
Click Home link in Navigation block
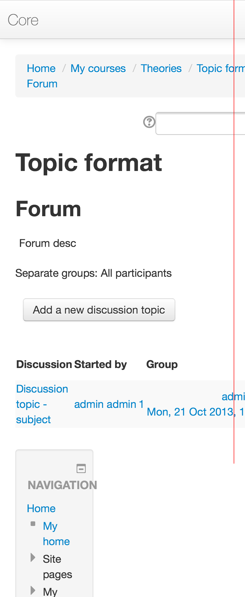tap(41, 508)
